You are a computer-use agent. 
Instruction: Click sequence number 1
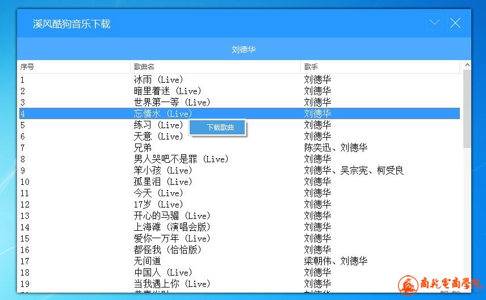click(22, 80)
